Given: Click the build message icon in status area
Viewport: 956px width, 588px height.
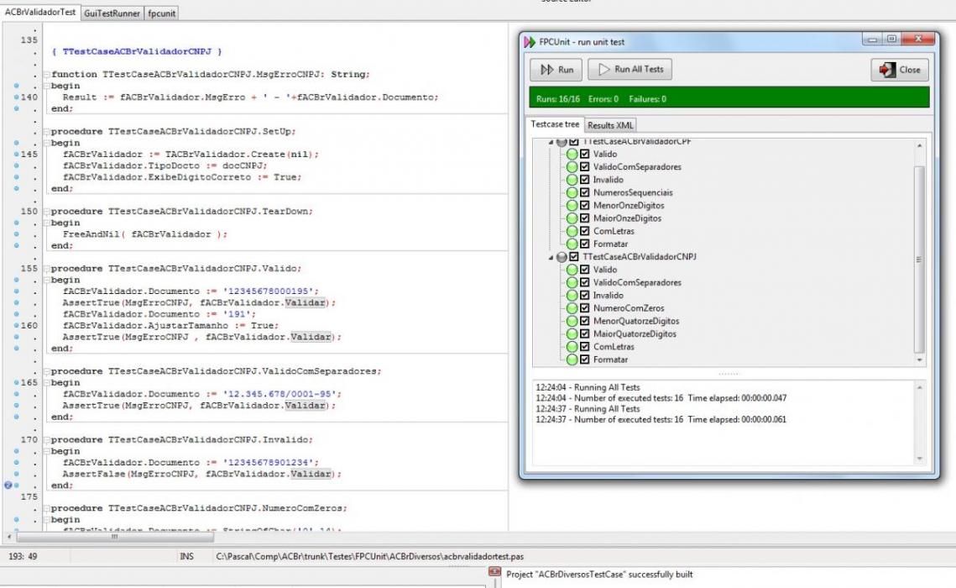Looking at the screenshot, I should tap(494, 571).
